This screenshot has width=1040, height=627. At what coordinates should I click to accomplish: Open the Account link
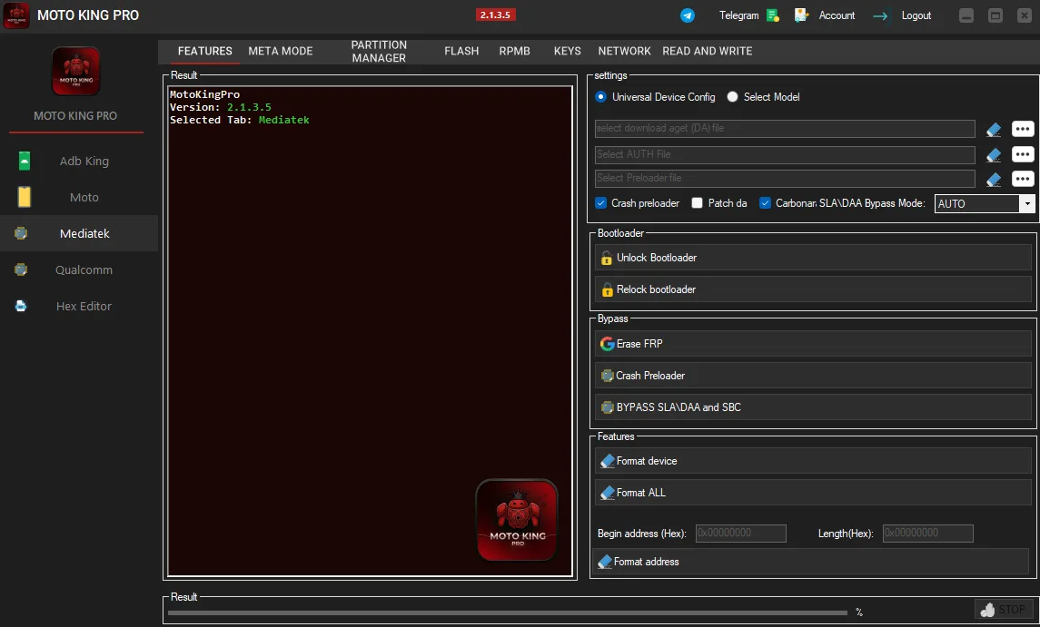pos(837,15)
